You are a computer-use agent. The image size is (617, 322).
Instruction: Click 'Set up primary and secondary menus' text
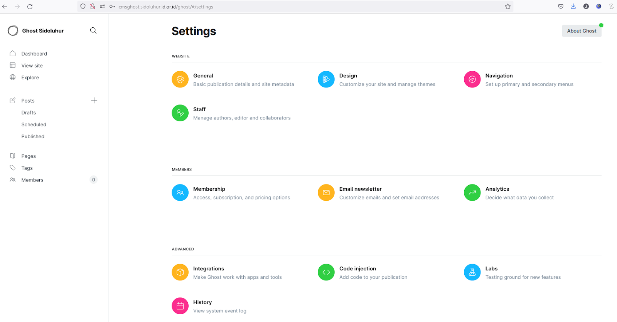(x=529, y=84)
